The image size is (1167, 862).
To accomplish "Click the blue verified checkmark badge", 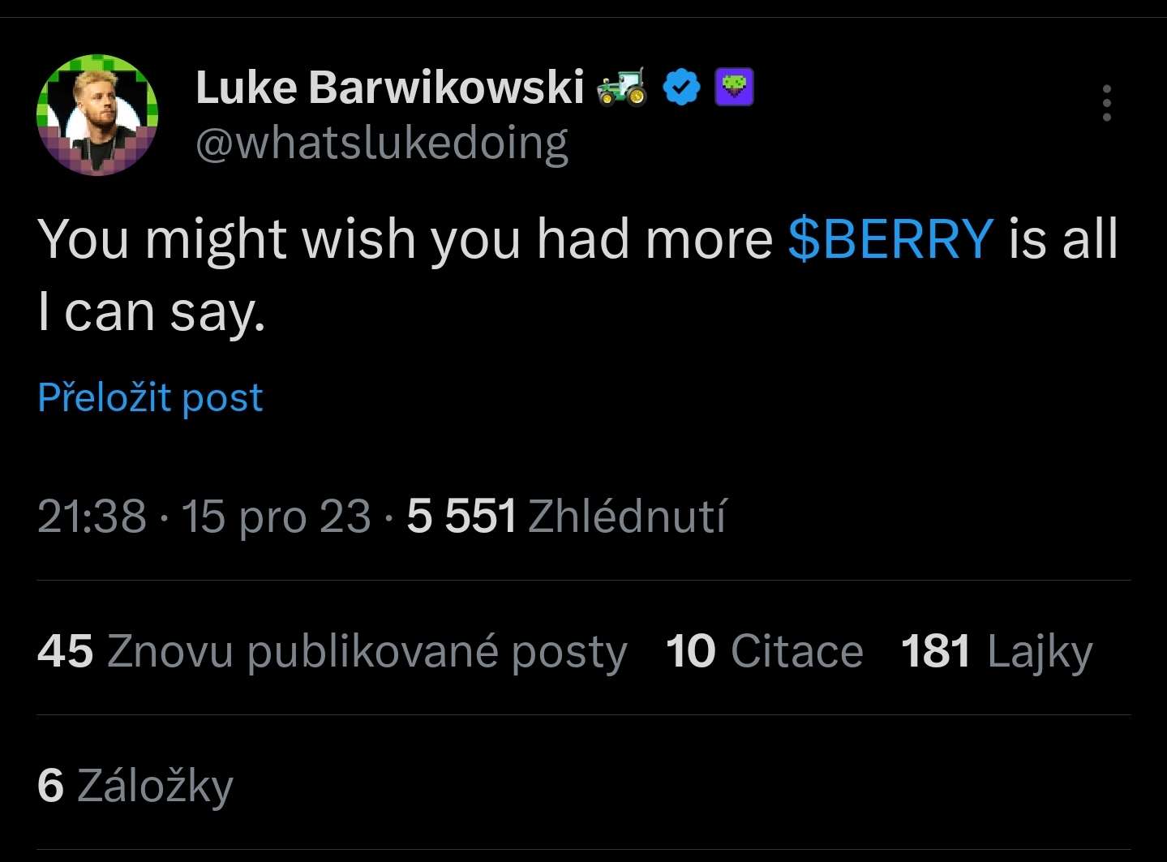I will click(x=681, y=88).
